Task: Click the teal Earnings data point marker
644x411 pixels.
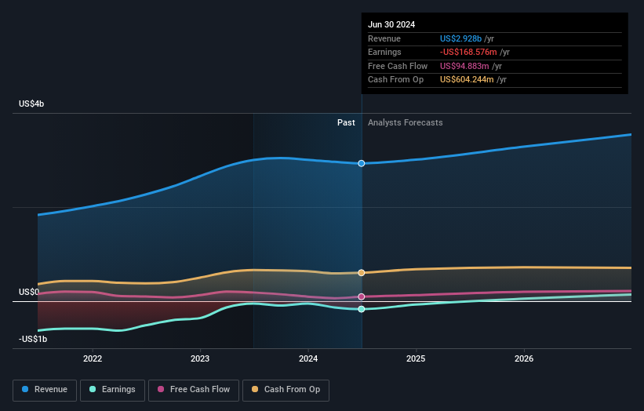Action: [x=362, y=309]
